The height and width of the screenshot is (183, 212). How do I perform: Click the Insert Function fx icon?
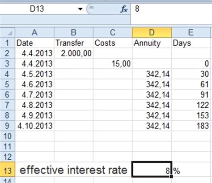click(x=124, y=9)
